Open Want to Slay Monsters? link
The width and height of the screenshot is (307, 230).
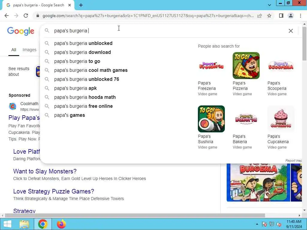point(45,171)
